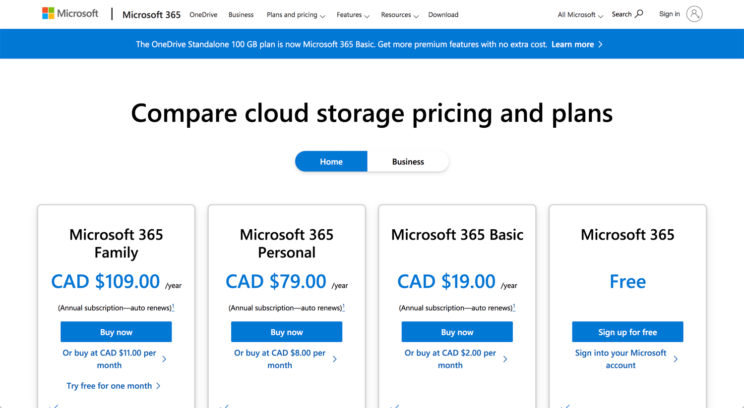Click the Search magnifier icon
The image size is (744, 408).
tap(639, 14)
